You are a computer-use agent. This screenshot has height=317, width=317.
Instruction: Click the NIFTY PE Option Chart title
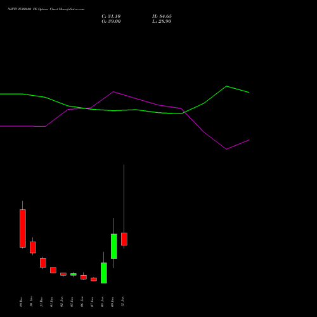pyautogui.click(x=46, y=9)
